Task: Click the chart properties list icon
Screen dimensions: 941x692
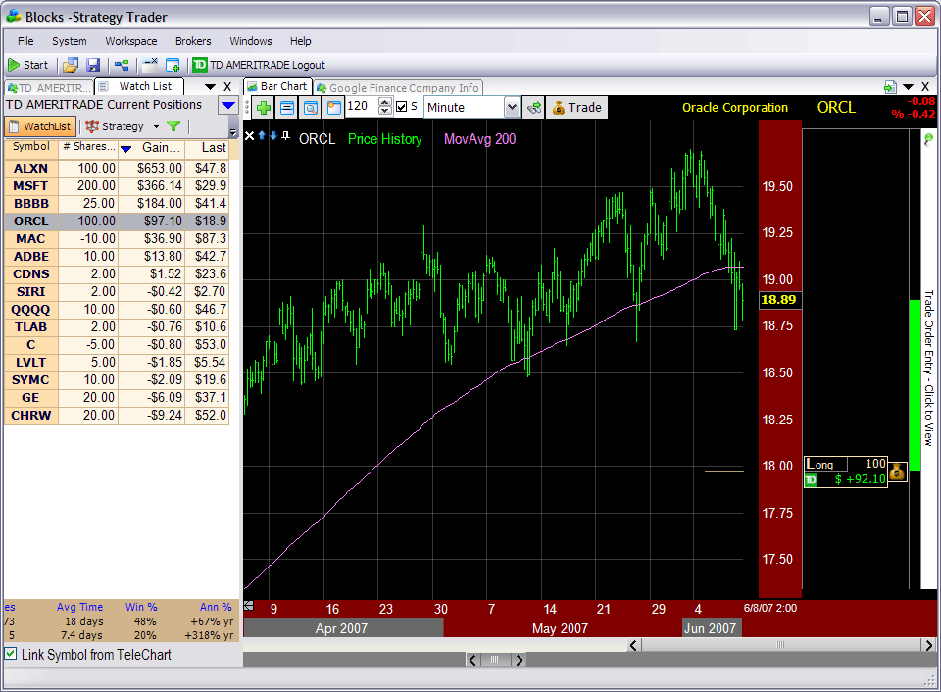Action: (287, 108)
